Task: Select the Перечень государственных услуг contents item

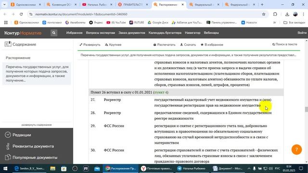Action: coord(37,74)
